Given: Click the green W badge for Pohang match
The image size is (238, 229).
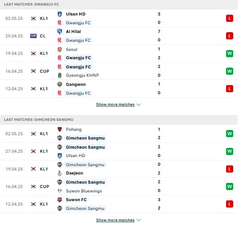Looking at the screenshot, I should click(x=230, y=134).
